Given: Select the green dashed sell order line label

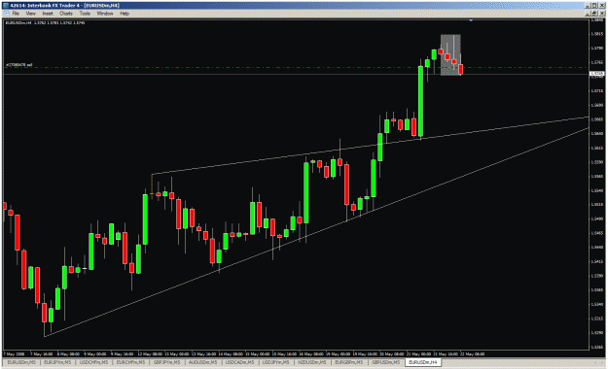Looking at the screenshot, I should [19, 65].
